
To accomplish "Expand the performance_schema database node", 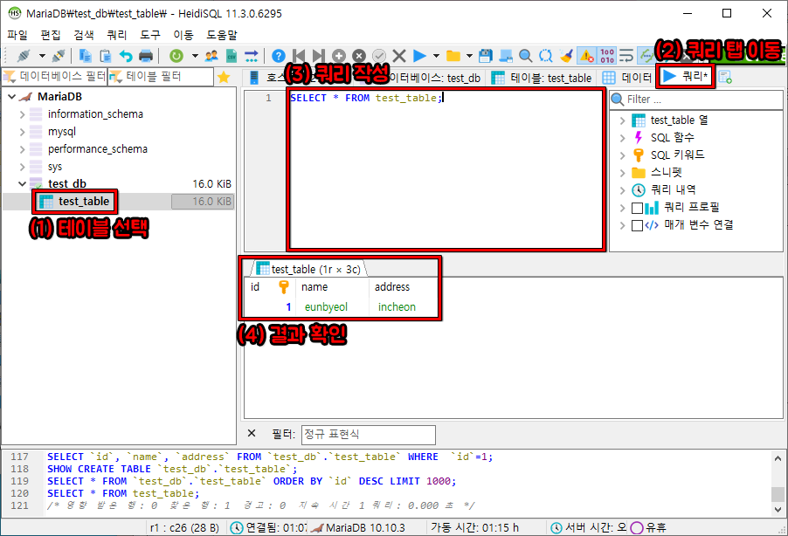I will (x=22, y=149).
